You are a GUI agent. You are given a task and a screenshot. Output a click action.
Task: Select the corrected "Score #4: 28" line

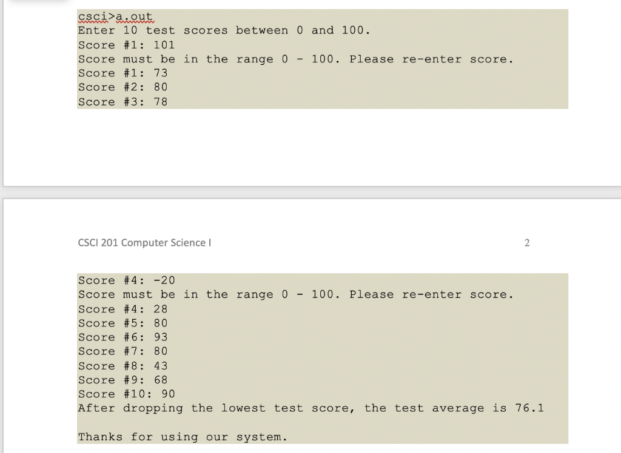tap(121, 309)
